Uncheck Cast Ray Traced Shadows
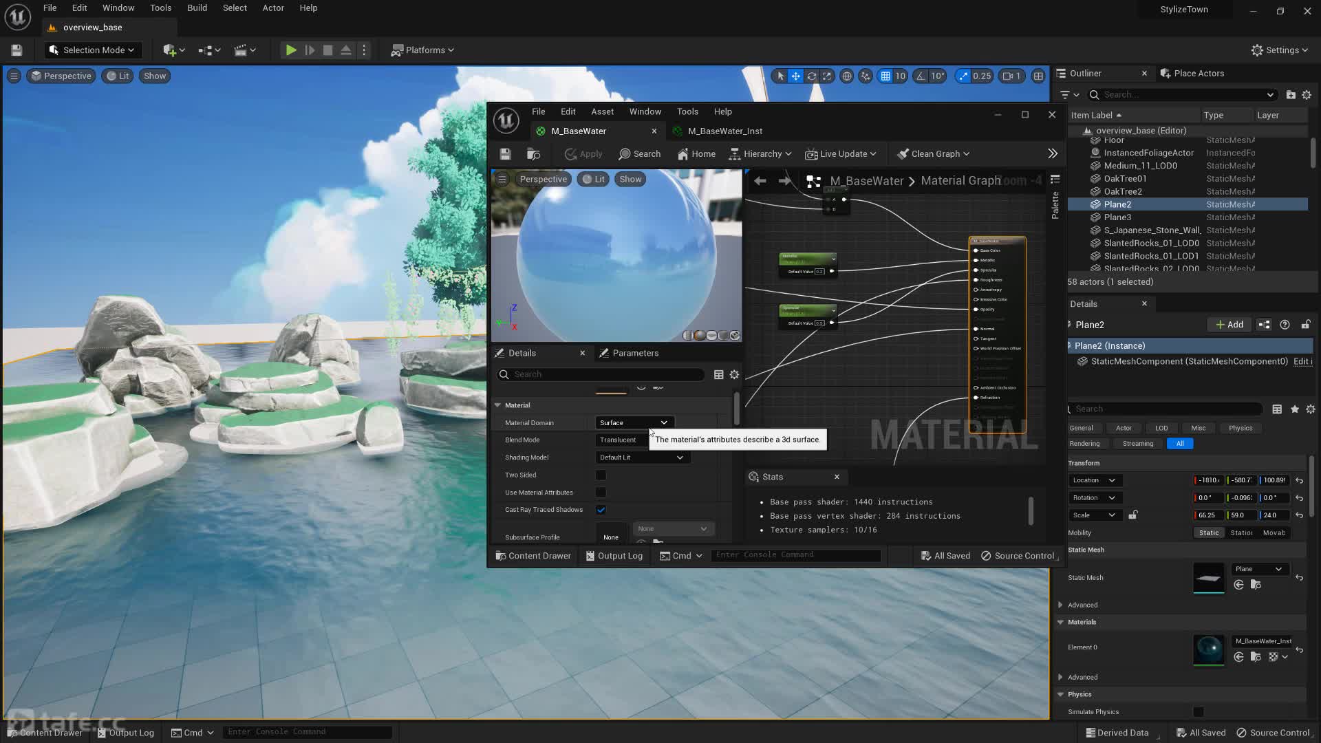This screenshot has width=1321, height=743. tap(601, 510)
